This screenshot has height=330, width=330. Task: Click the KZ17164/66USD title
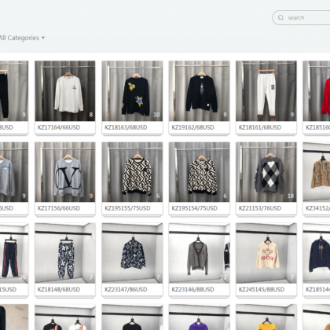click(59, 127)
